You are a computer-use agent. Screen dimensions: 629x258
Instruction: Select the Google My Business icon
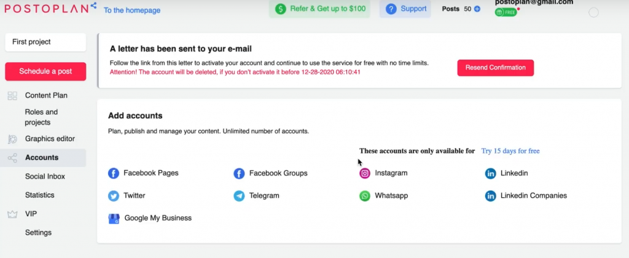pos(114,218)
